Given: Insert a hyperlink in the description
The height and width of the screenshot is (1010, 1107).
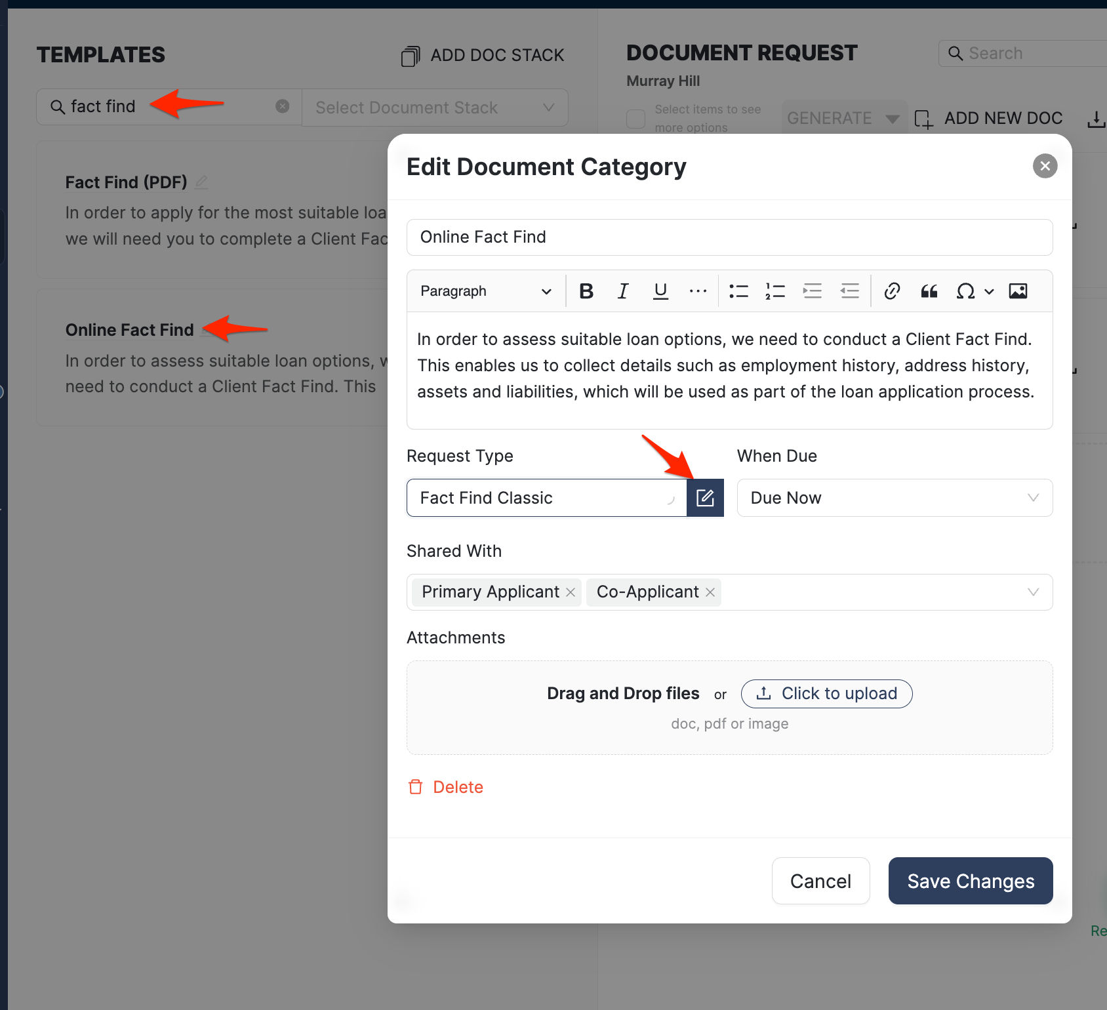Looking at the screenshot, I should [x=892, y=291].
